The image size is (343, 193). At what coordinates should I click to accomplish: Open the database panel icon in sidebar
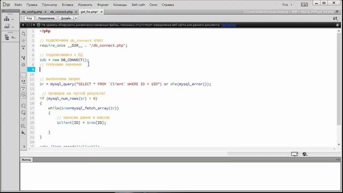point(7,37)
